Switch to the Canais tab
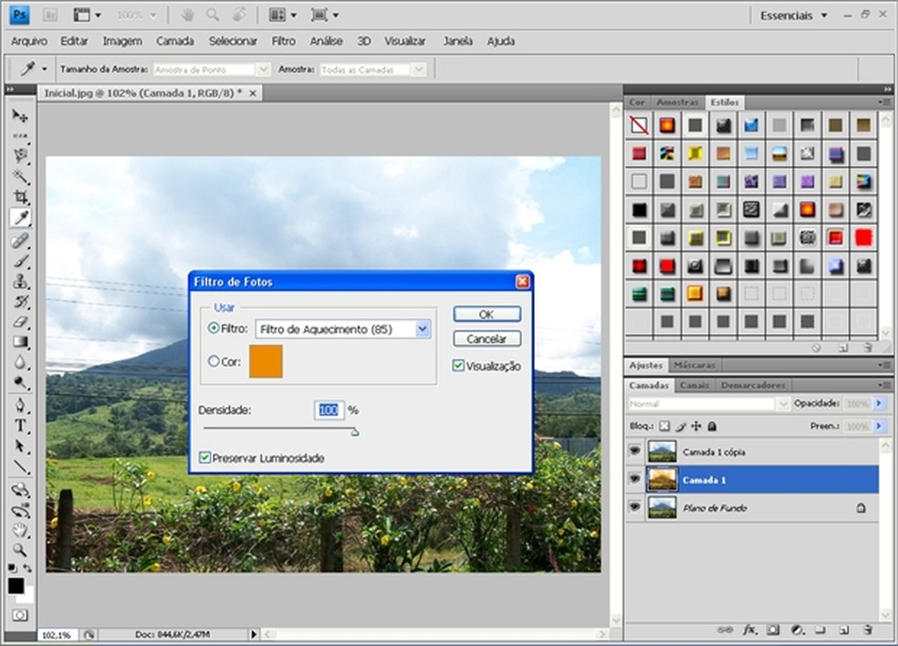This screenshot has width=898, height=646. (x=695, y=386)
